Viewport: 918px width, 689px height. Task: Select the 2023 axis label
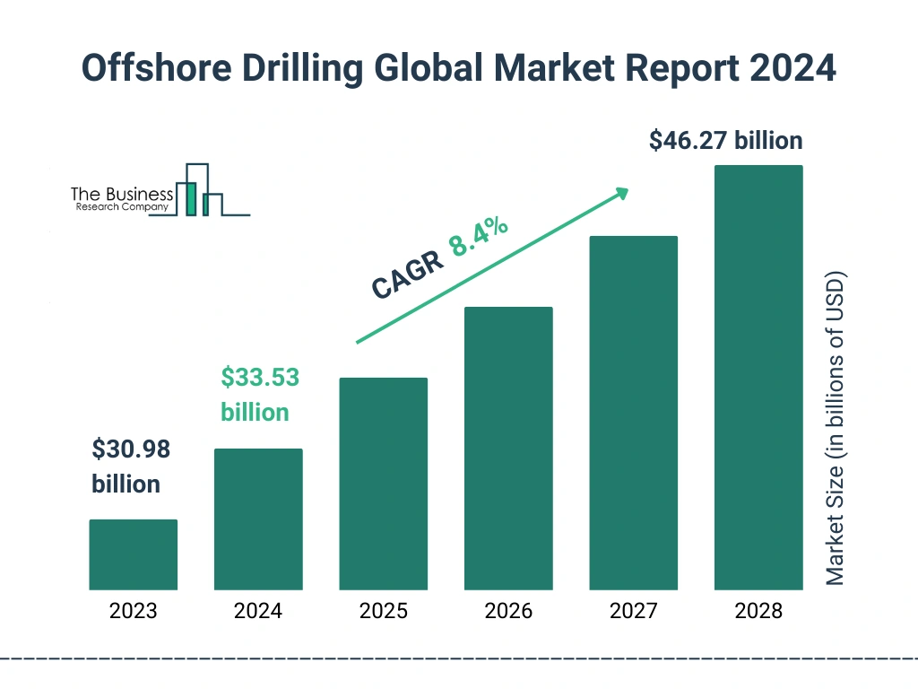[132, 611]
